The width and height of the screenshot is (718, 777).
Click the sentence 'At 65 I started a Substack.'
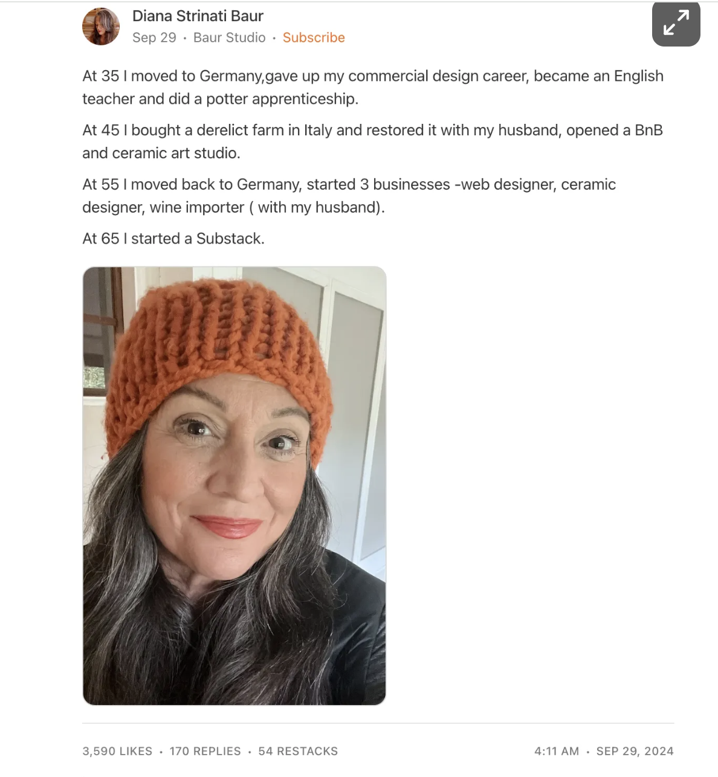[173, 239]
